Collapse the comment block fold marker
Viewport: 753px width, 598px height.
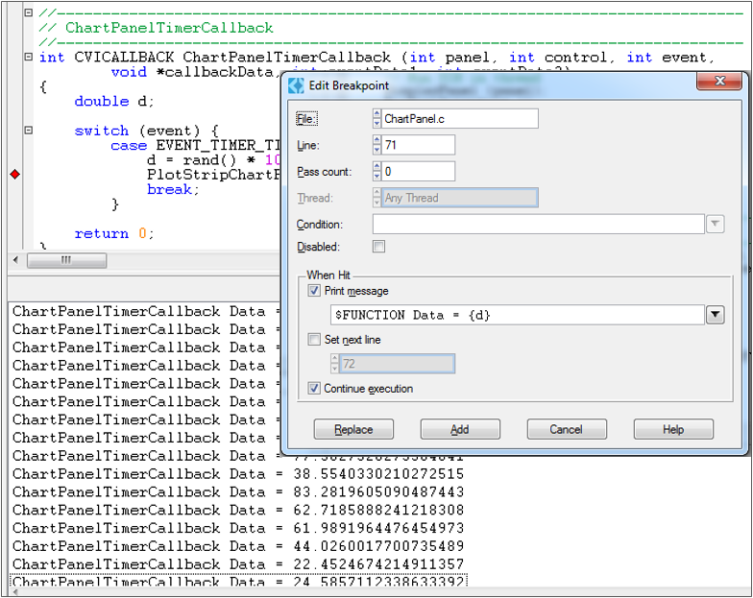[28, 13]
